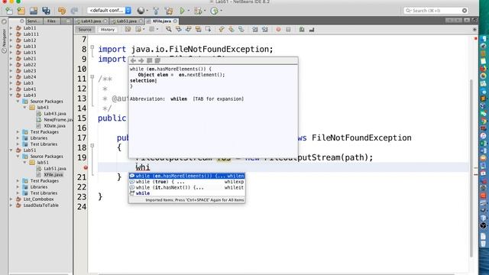Click the Undo arrow icon

62,11
